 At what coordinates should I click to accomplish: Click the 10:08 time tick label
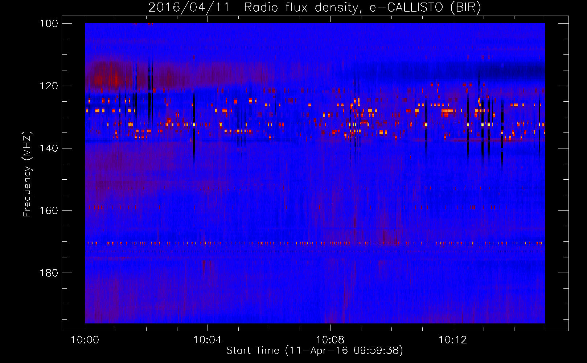pos(330,340)
